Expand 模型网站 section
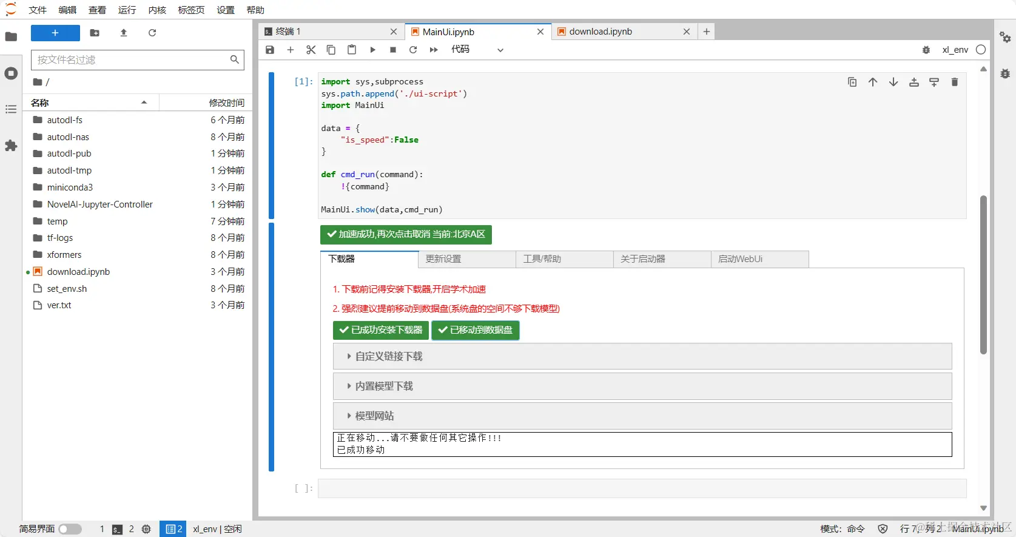This screenshot has height=537, width=1016. click(642, 416)
